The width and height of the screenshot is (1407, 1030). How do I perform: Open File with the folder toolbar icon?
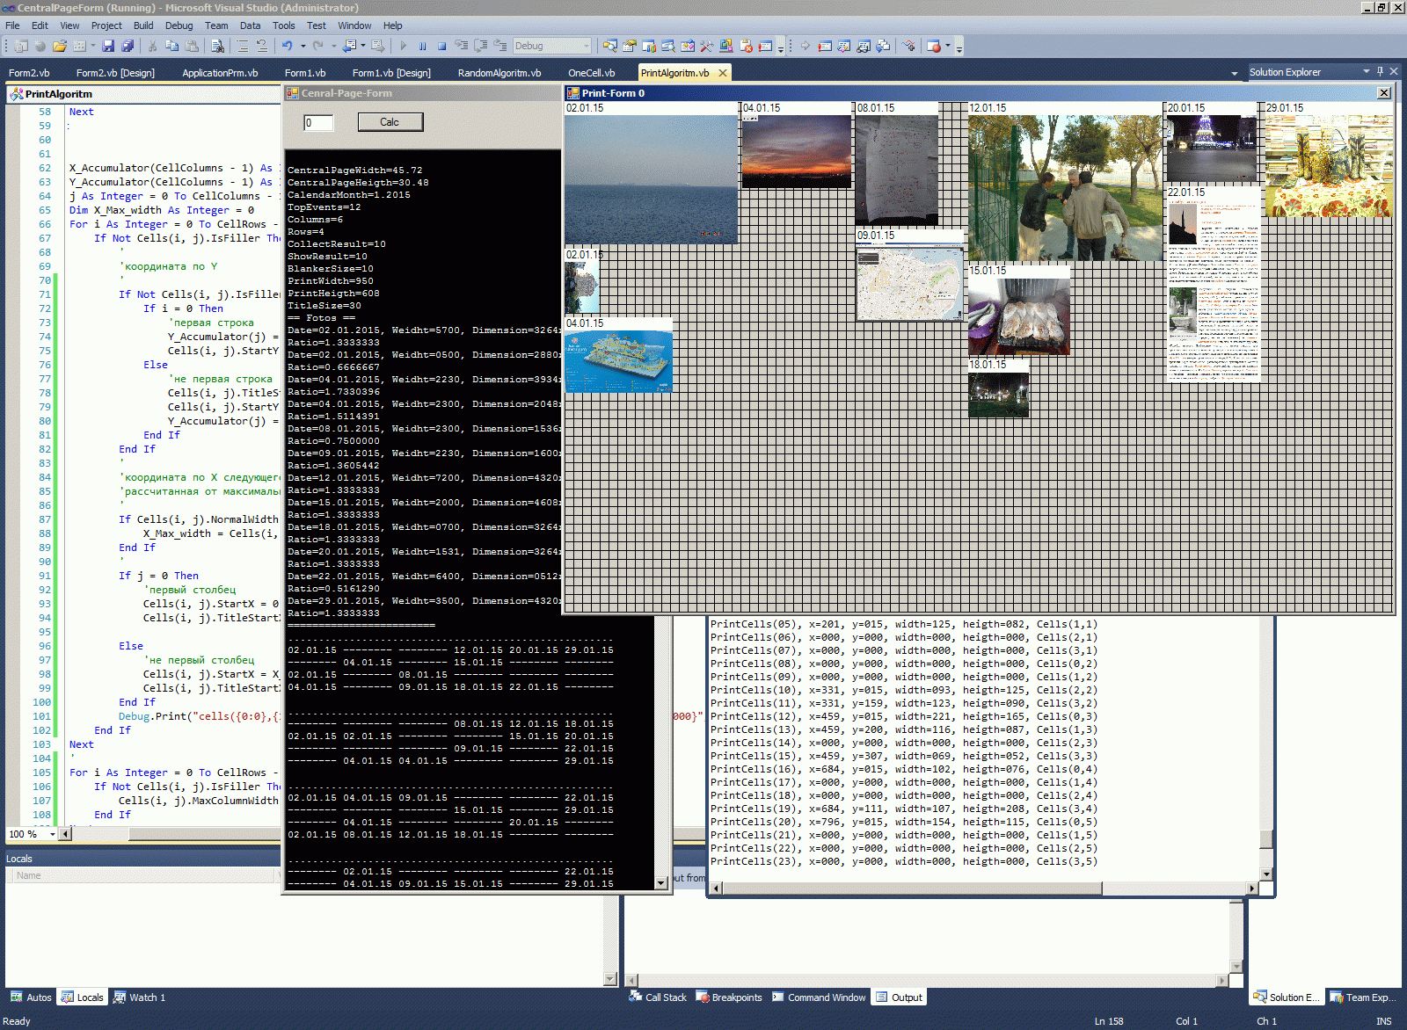tap(59, 46)
